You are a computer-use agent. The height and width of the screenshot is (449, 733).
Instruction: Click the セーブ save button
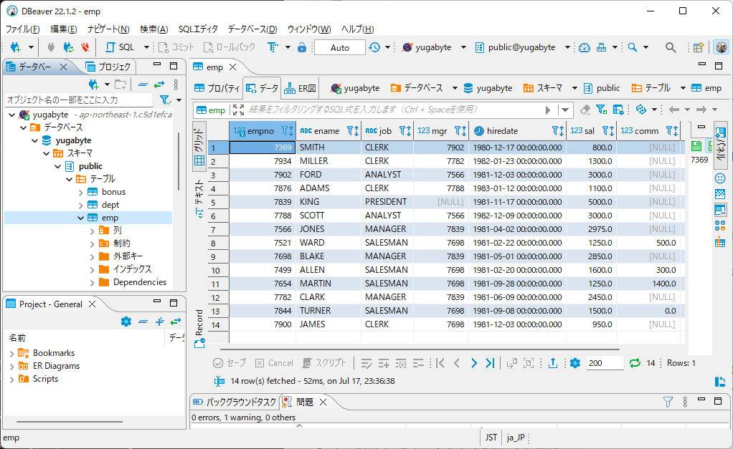[230, 362]
